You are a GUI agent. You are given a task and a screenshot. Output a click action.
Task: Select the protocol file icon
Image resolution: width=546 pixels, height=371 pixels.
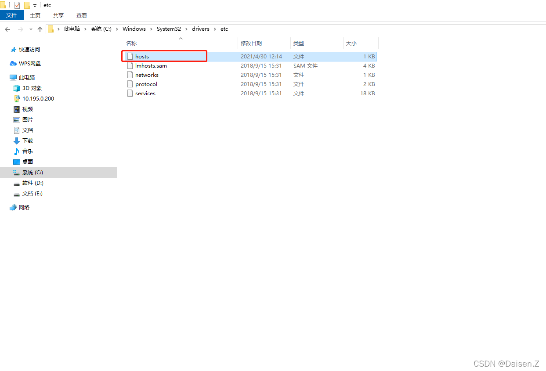pyautogui.click(x=130, y=84)
